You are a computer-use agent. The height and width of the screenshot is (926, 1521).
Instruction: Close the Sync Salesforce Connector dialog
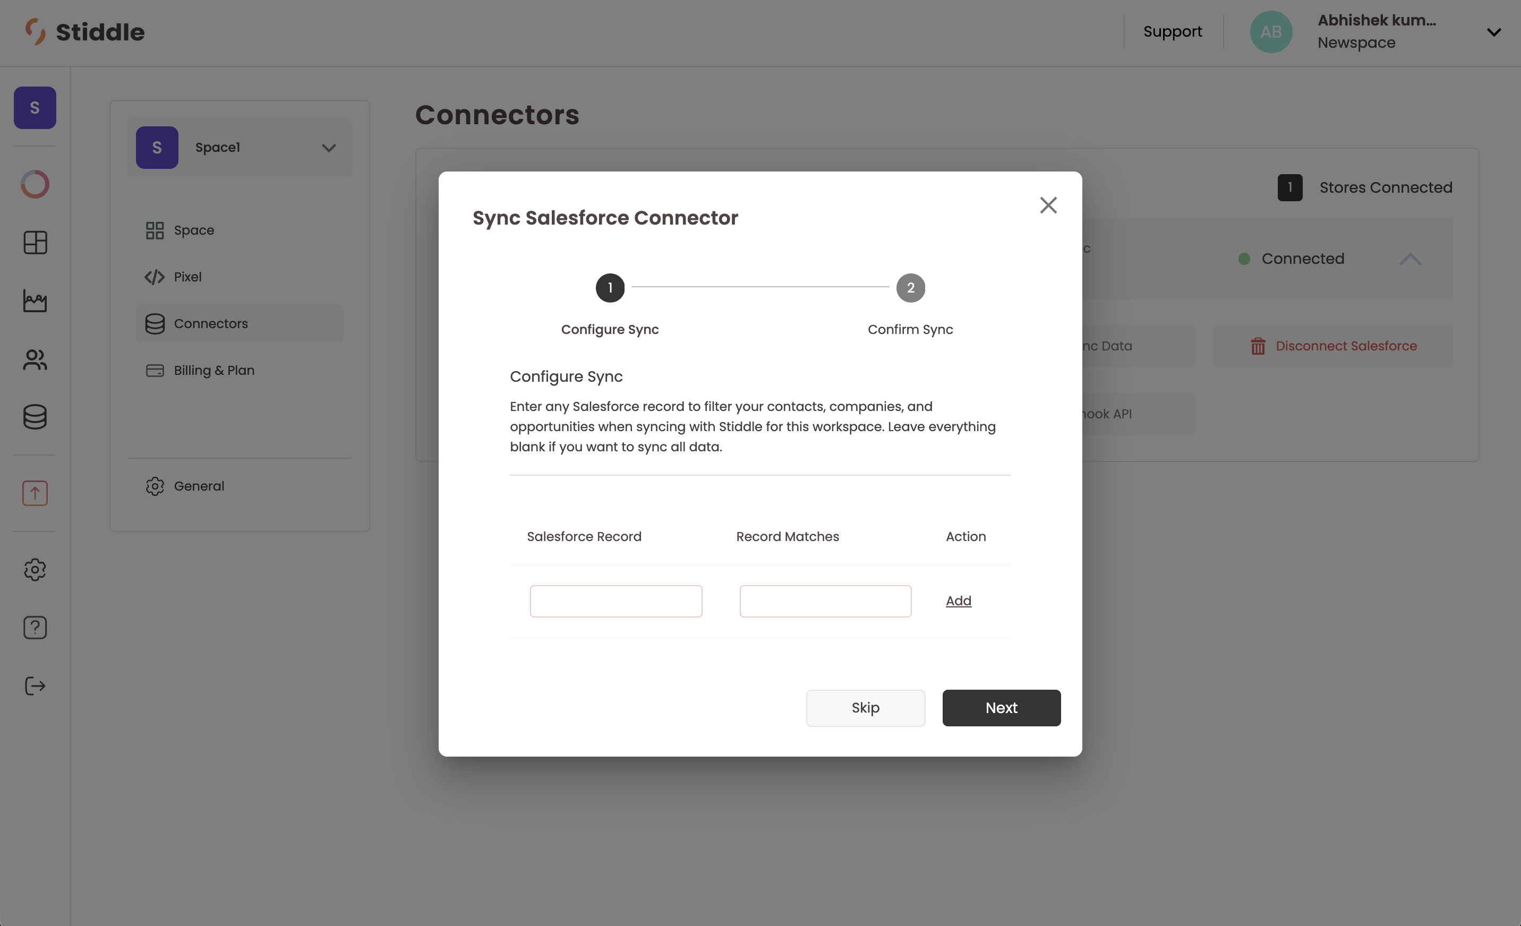click(x=1047, y=205)
